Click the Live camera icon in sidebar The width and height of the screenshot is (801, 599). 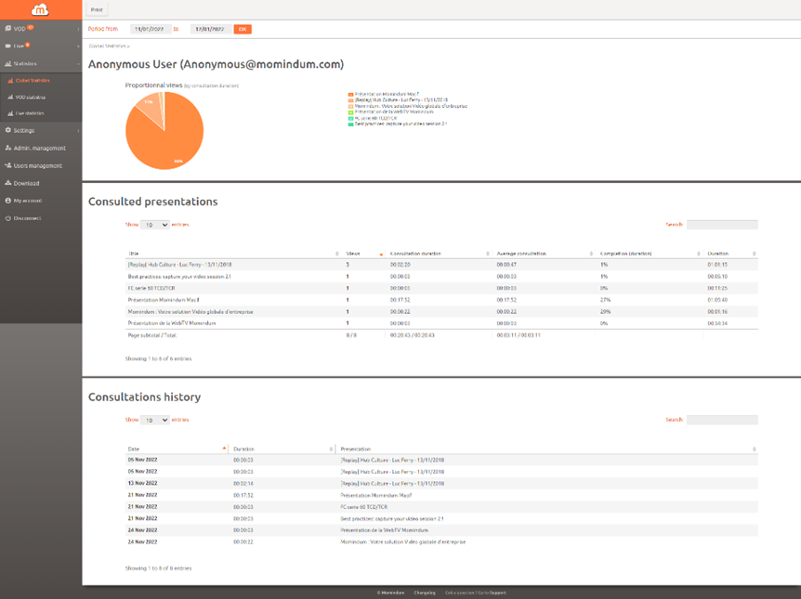coord(8,46)
